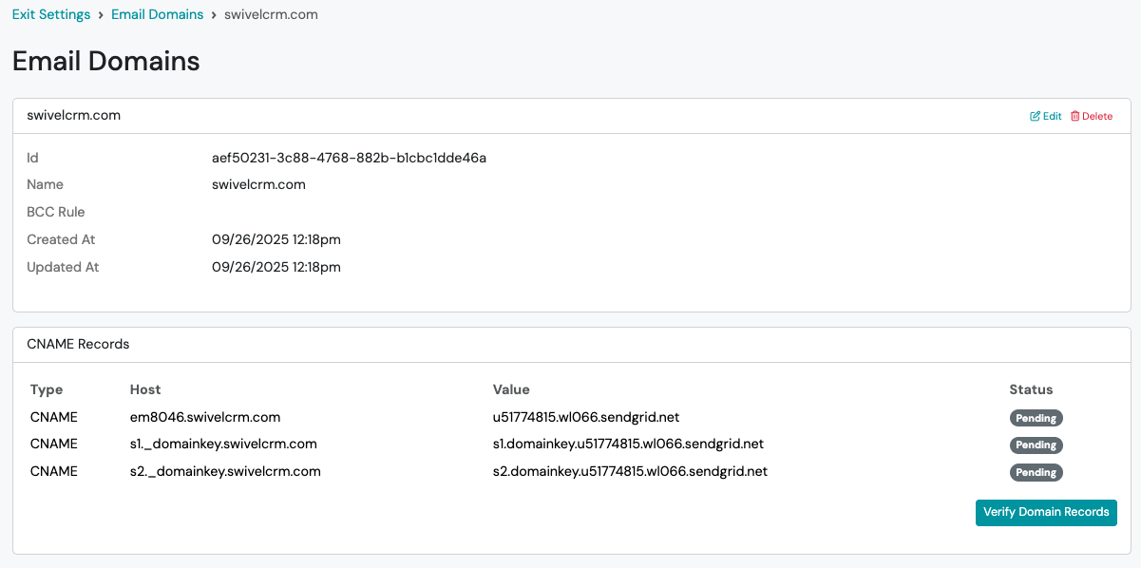
Task: Open the Email Domains breadcrumb link
Action: pos(158,14)
